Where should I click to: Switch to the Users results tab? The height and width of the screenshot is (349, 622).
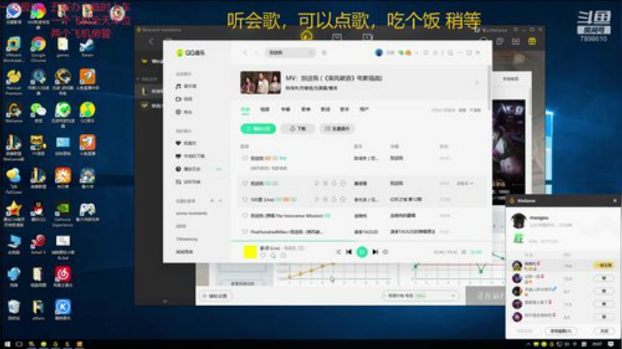pyautogui.click(x=365, y=110)
